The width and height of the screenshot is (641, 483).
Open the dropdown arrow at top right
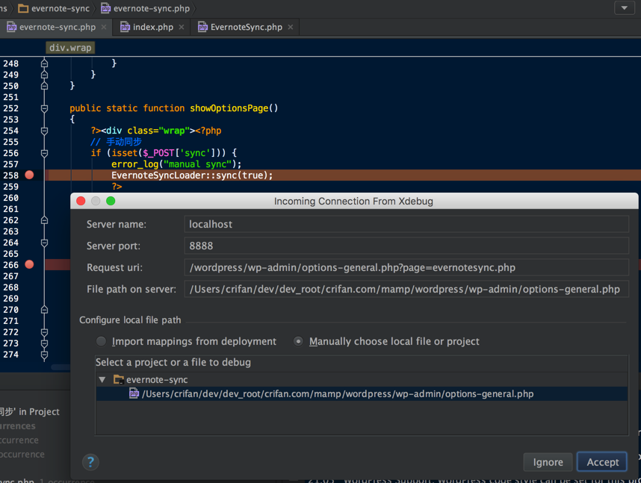click(624, 8)
